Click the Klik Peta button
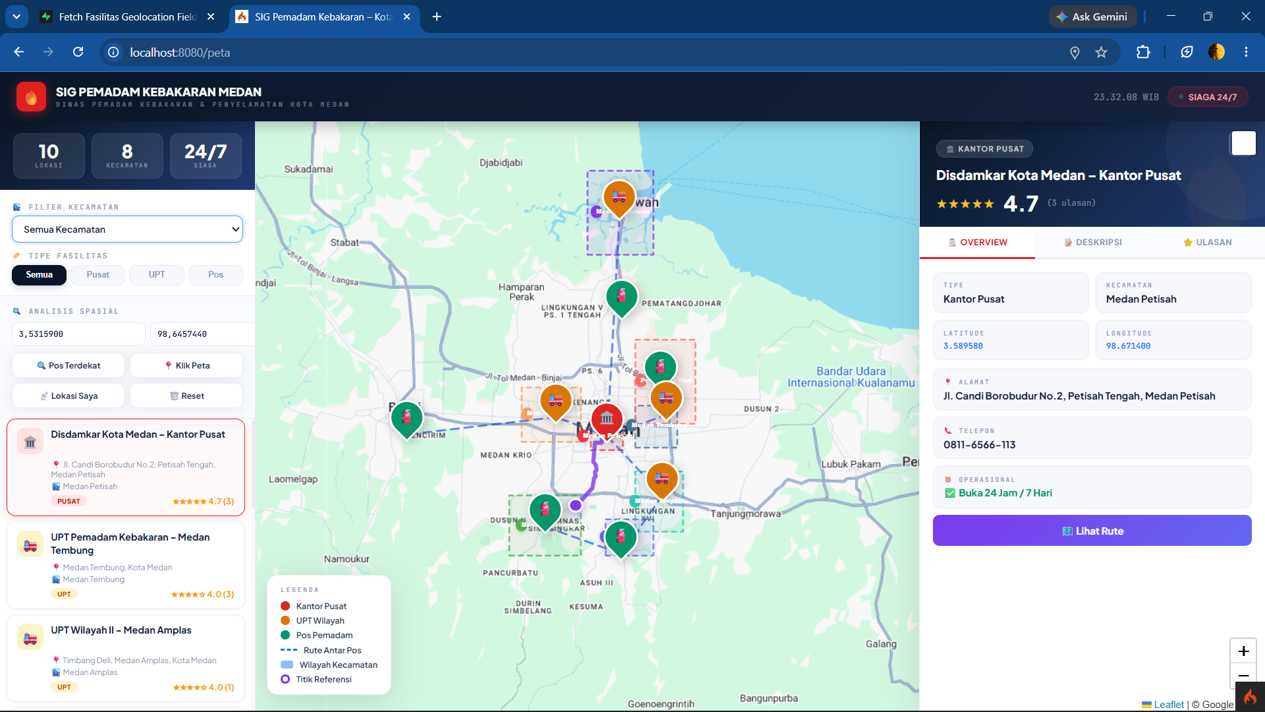Image resolution: width=1265 pixels, height=712 pixels. pyautogui.click(x=186, y=365)
